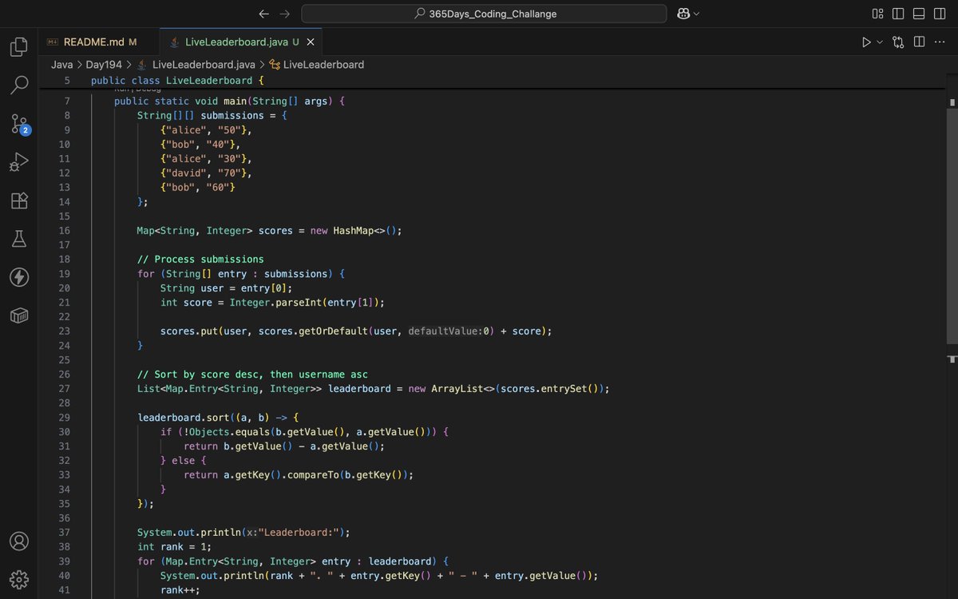Open the Extensions view
Image resolution: width=958 pixels, height=599 pixels.
pos(19,200)
